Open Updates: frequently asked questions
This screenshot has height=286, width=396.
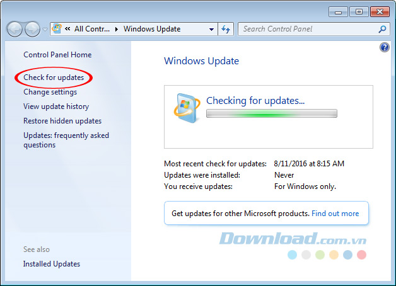click(x=66, y=140)
